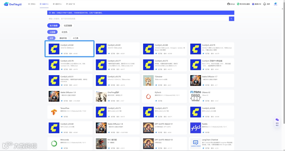Click the ComfyUI_v0.0.79 card icon
The height and width of the screenshot is (151, 285).
[x=196, y=49]
